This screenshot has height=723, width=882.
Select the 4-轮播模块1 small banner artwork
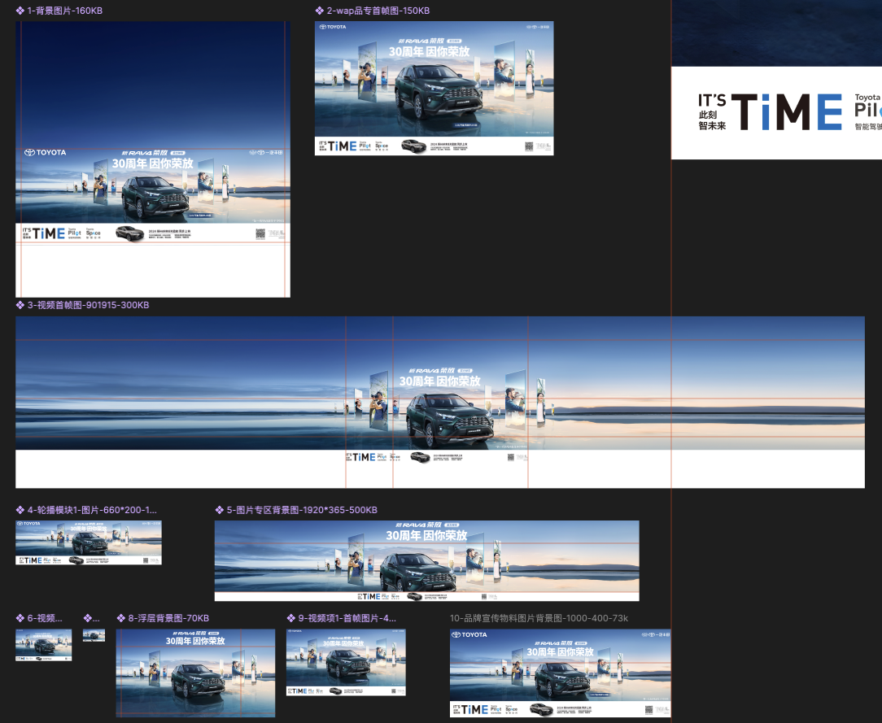pyautogui.click(x=89, y=542)
